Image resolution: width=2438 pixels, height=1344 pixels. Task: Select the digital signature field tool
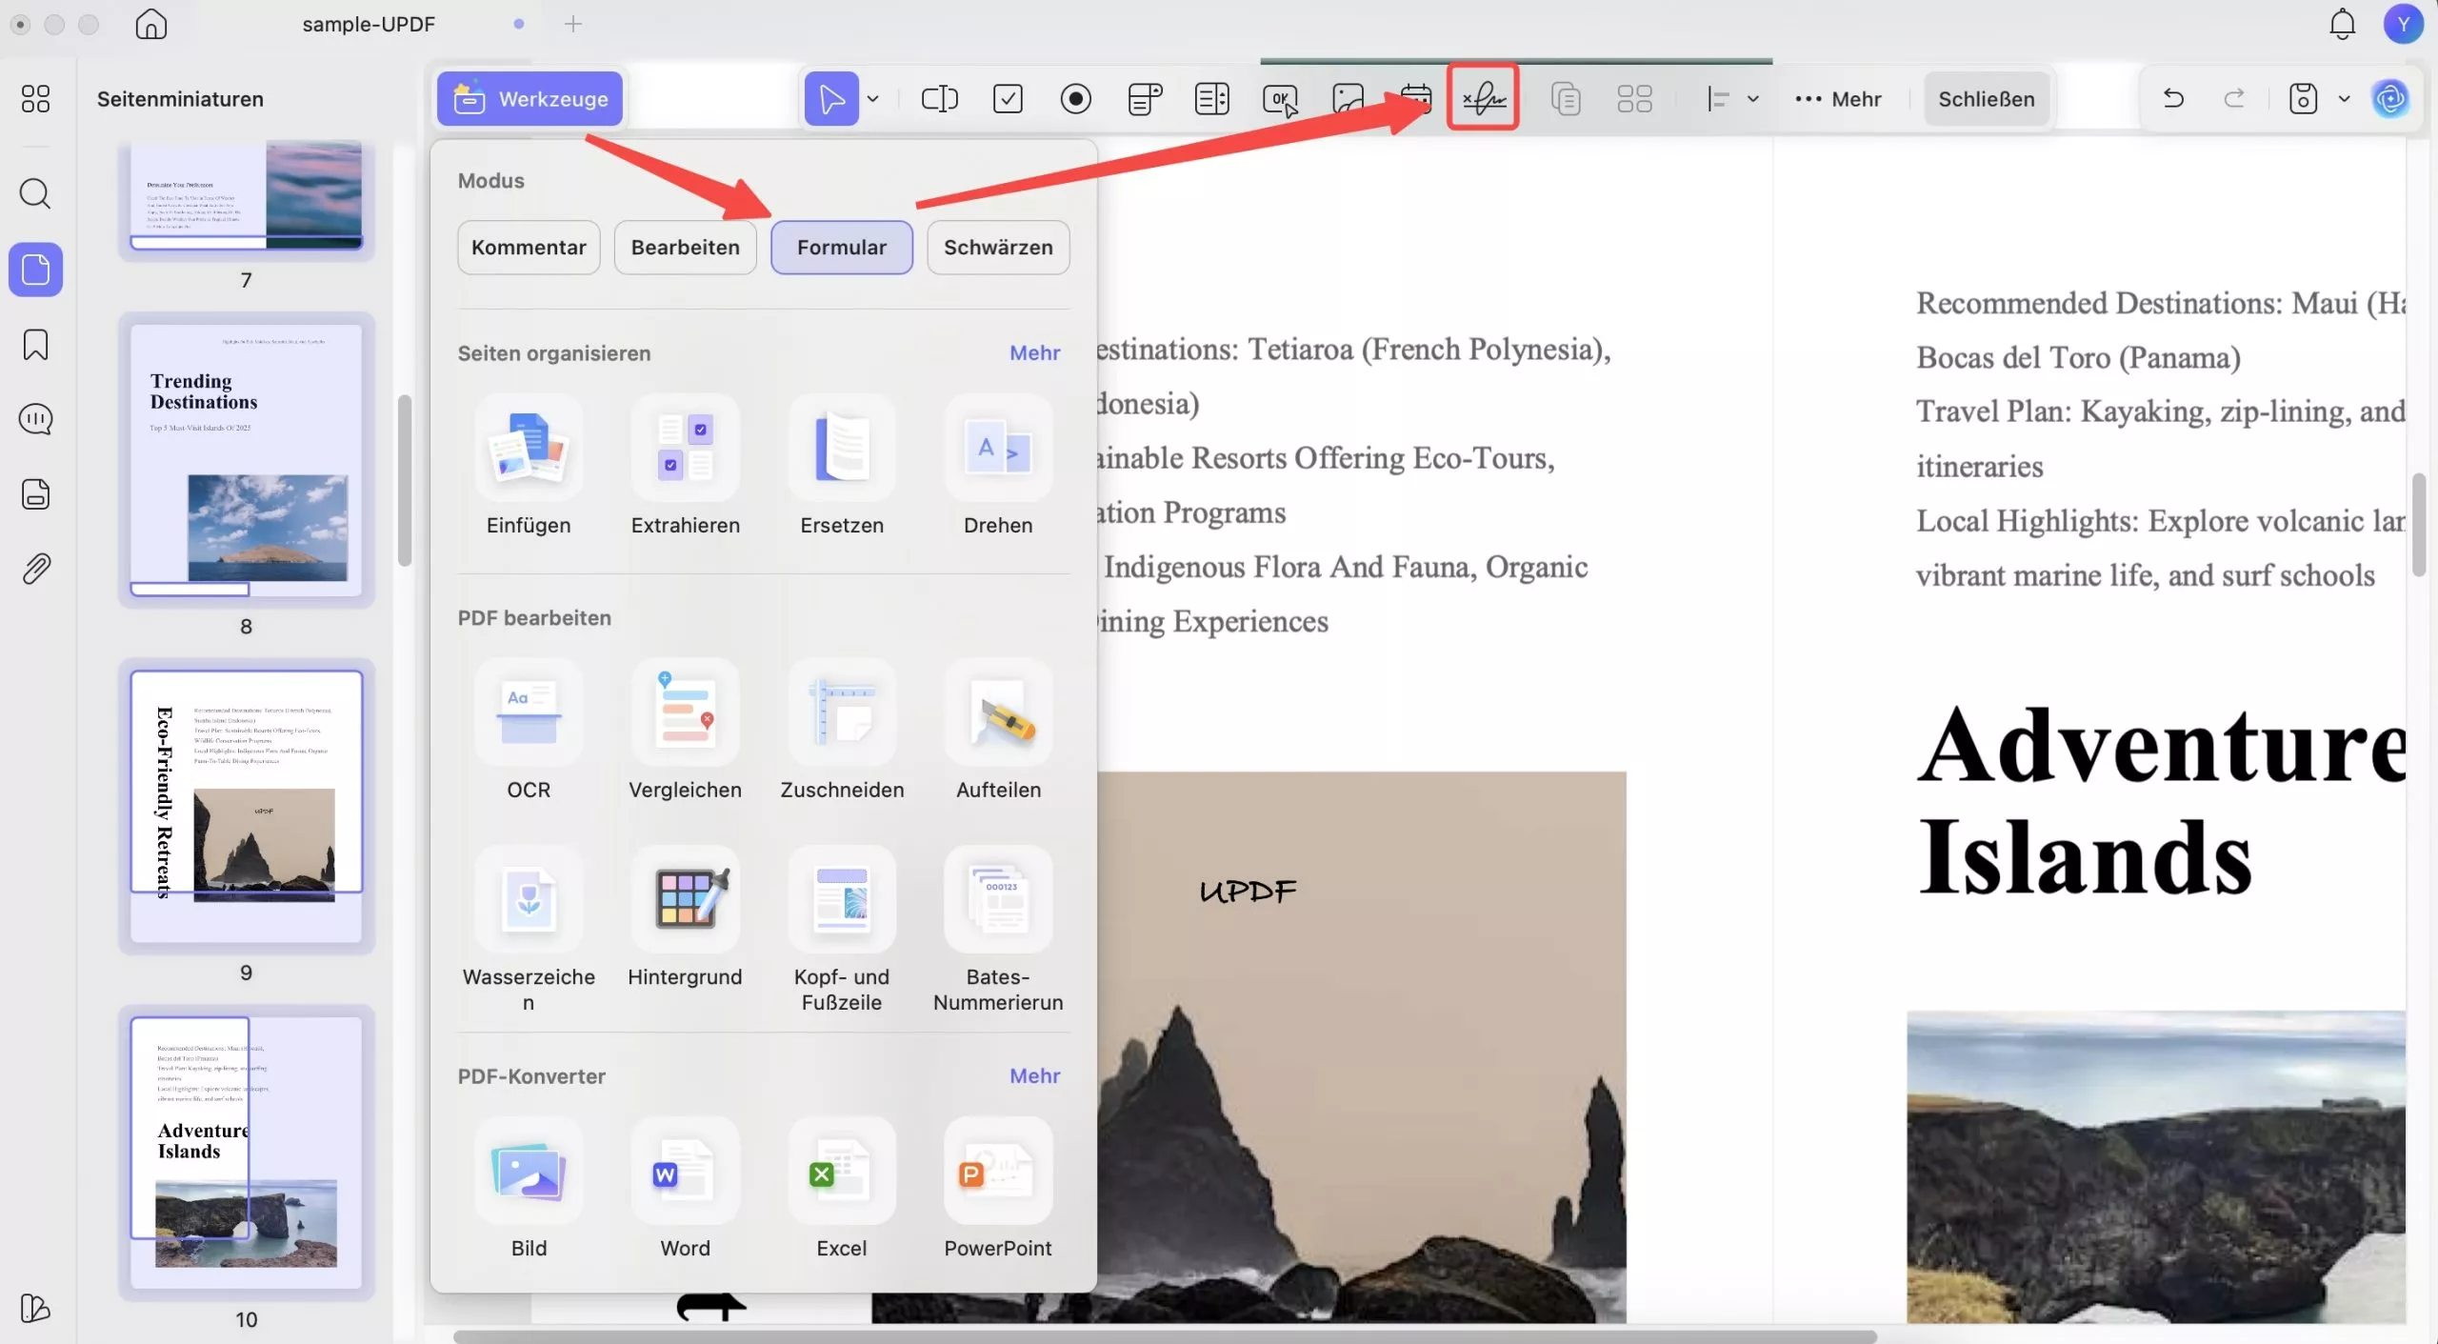[x=1483, y=97]
